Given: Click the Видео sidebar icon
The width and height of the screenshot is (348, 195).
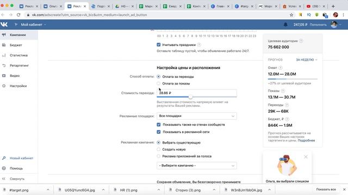Looking at the screenshot, I should coord(4,76).
